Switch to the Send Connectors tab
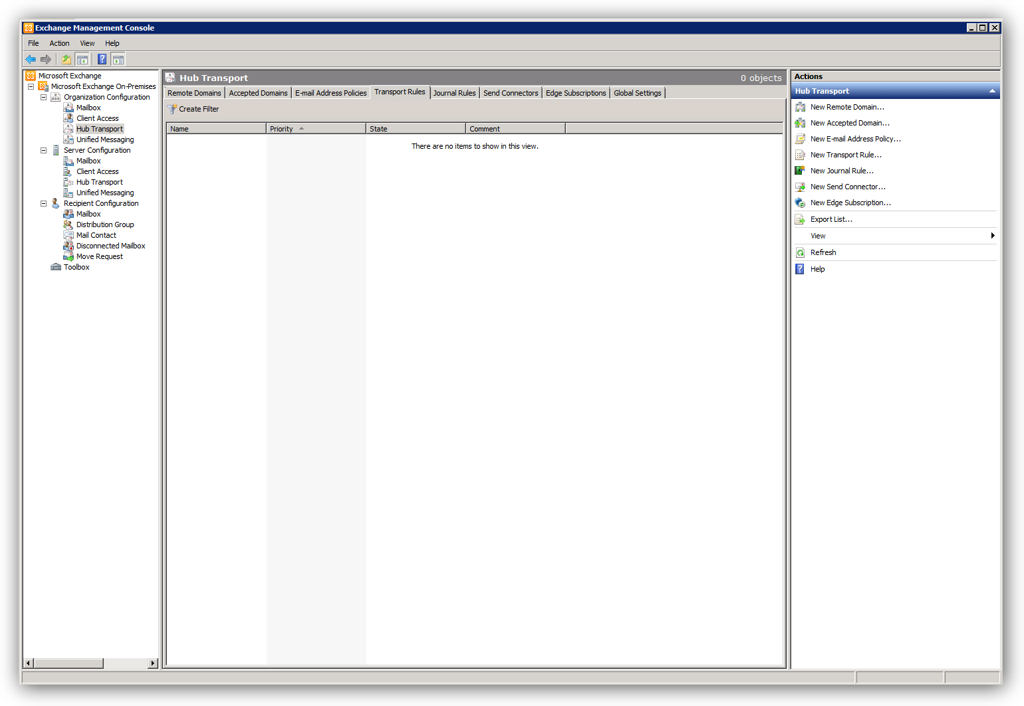This screenshot has height=706, width=1024. [511, 93]
